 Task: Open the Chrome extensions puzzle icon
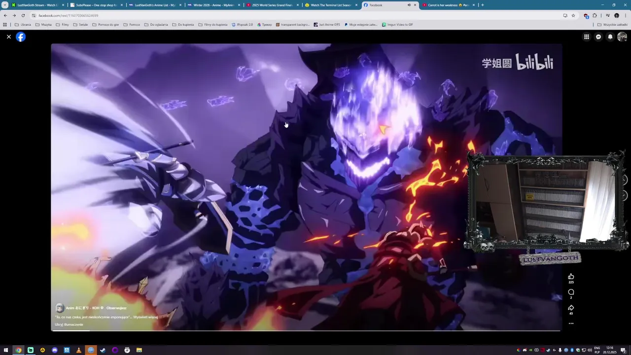point(595,15)
